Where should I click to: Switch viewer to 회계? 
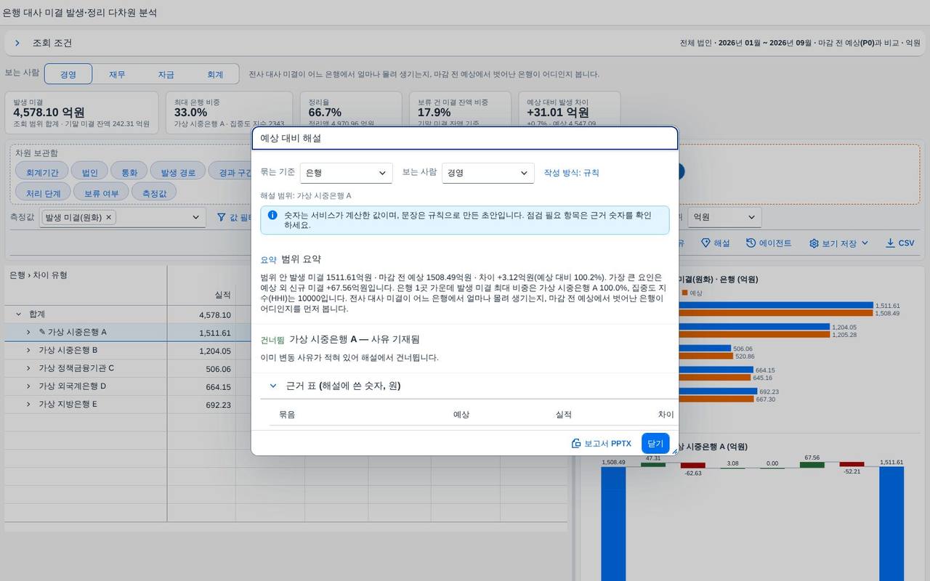(x=215, y=74)
